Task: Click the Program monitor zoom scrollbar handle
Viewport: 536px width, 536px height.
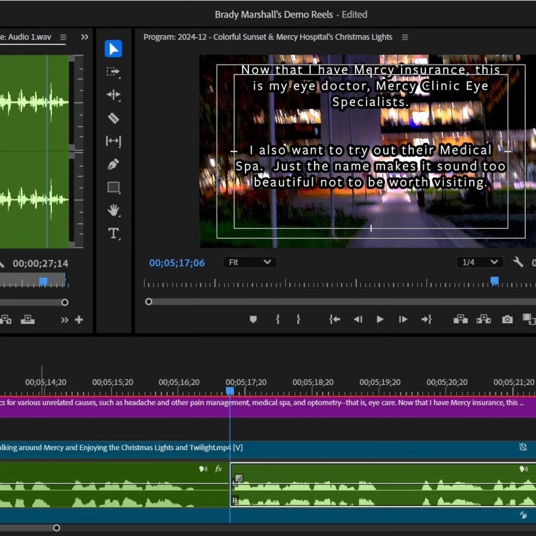Action: point(149,301)
